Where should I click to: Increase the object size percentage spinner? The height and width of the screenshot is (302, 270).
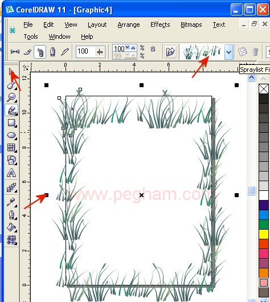[x=133, y=48]
